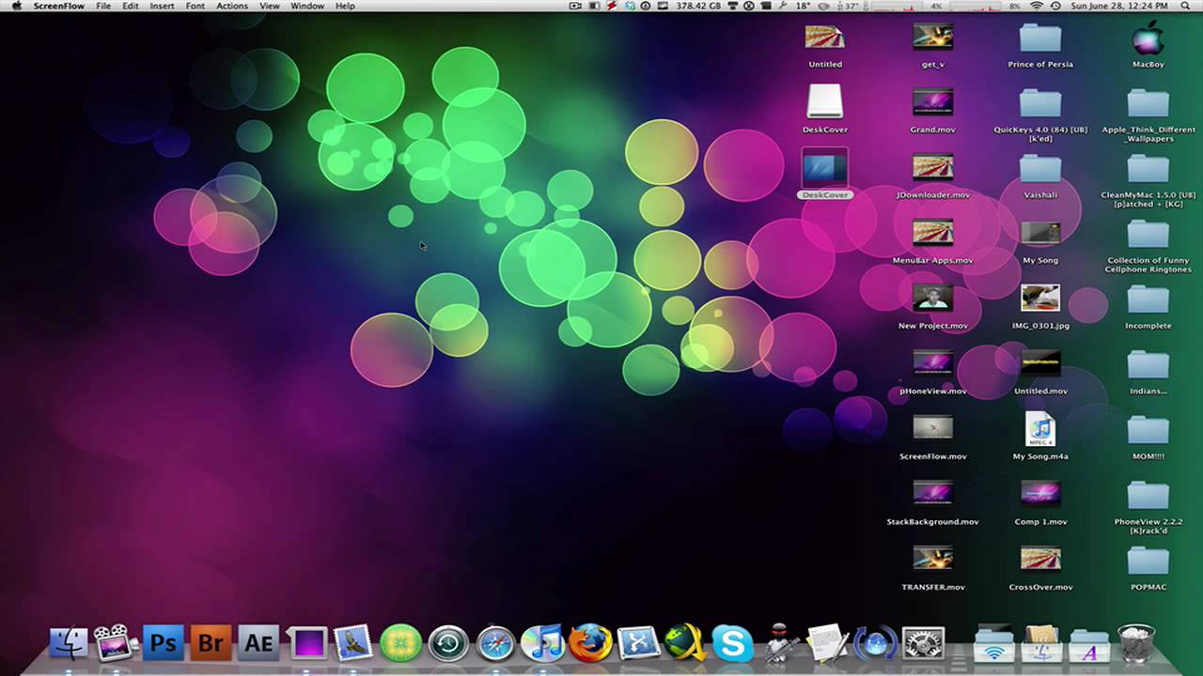Image resolution: width=1203 pixels, height=676 pixels.
Task: Click the clock in the menu bar
Action: coord(1118,7)
